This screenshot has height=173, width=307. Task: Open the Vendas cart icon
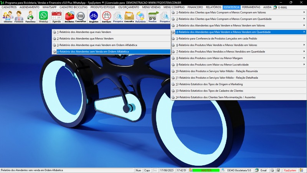[x=152, y=17]
